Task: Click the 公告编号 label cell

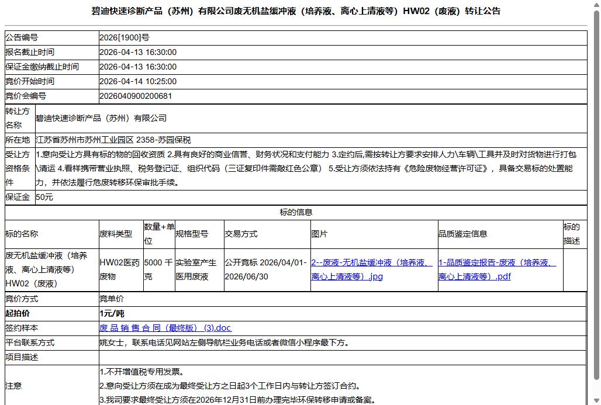Action: click(52, 37)
